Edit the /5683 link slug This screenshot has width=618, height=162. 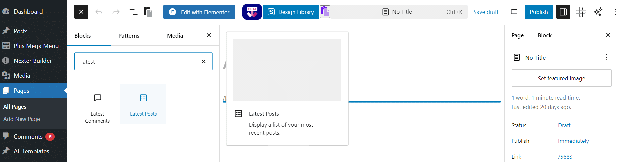click(x=565, y=157)
